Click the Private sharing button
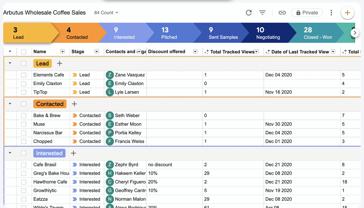The image size is (364, 208). (x=307, y=13)
